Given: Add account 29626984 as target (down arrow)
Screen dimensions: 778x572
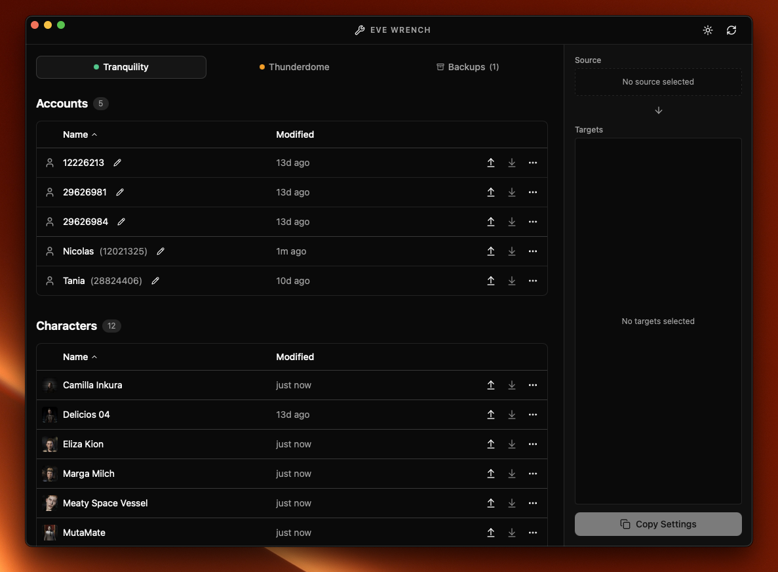Looking at the screenshot, I should tap(511, 222).
